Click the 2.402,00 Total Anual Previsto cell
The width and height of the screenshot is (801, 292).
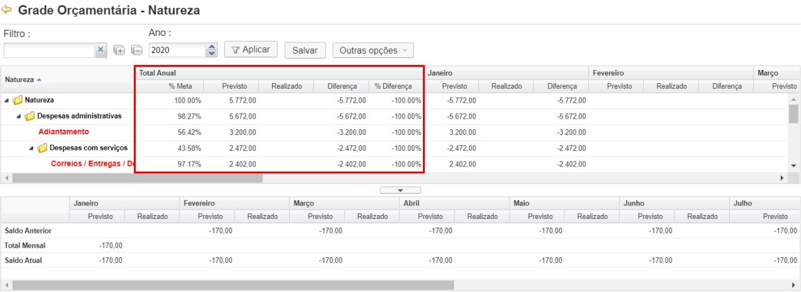tap(242, 164)
